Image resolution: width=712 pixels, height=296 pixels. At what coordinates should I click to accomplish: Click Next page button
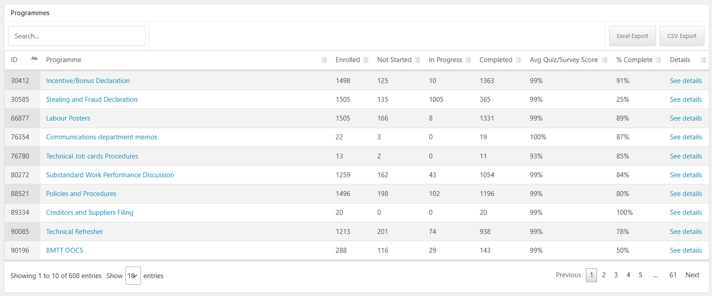(x=692, y=275)
